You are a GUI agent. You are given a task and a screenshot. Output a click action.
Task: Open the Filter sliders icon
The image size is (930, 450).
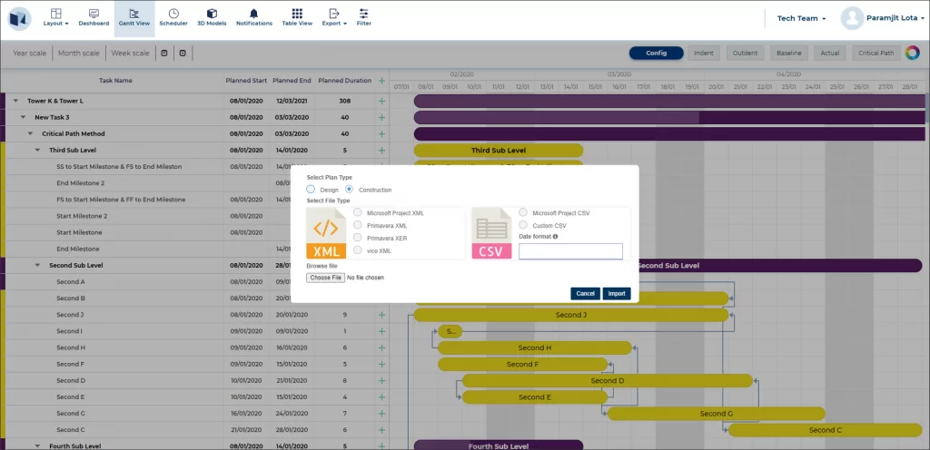(363, 14)
